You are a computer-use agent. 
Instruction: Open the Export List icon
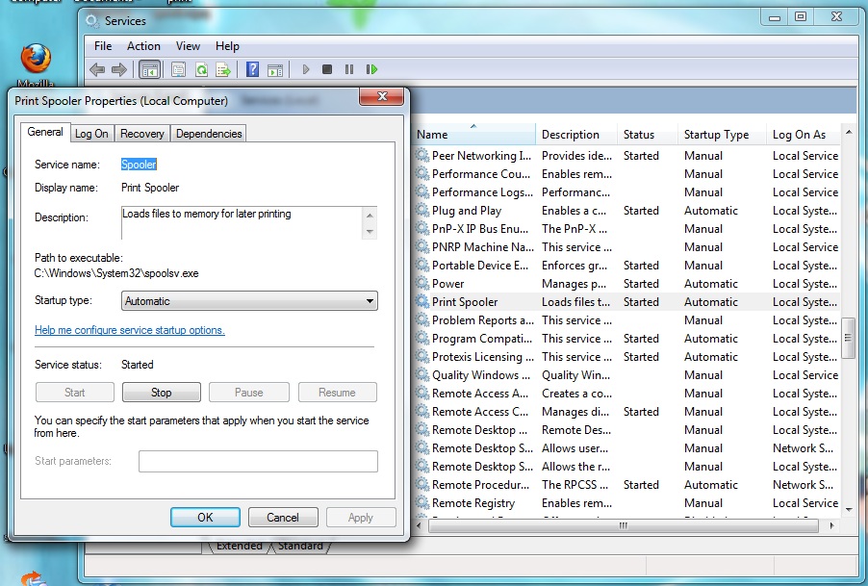222,69
